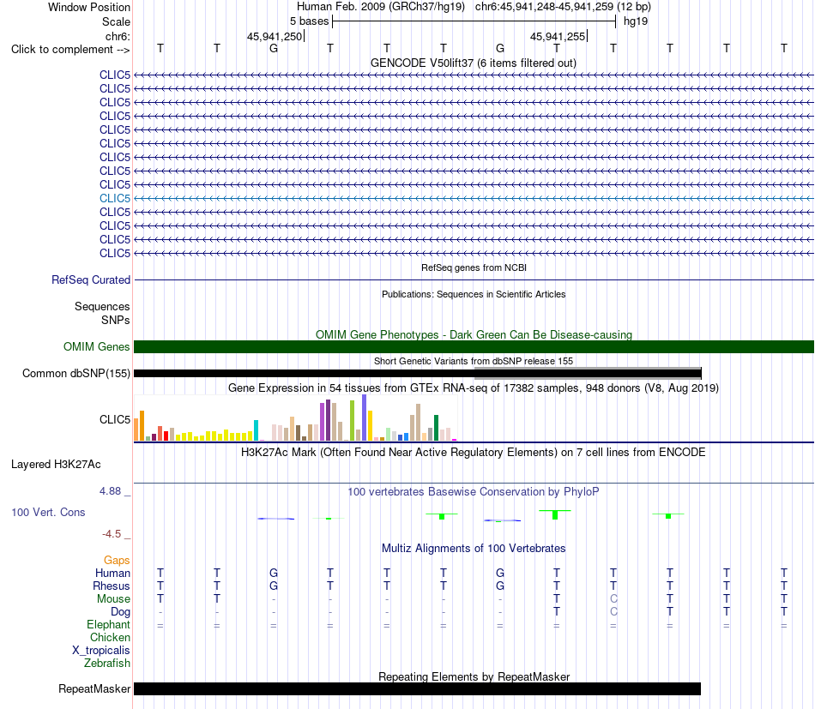Select the Scale row label
Viewport: 815px width, 709px height.
[116, 21]
